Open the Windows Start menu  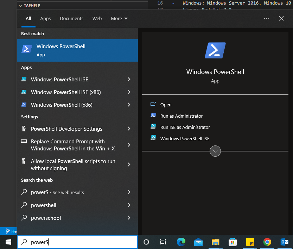8,242
